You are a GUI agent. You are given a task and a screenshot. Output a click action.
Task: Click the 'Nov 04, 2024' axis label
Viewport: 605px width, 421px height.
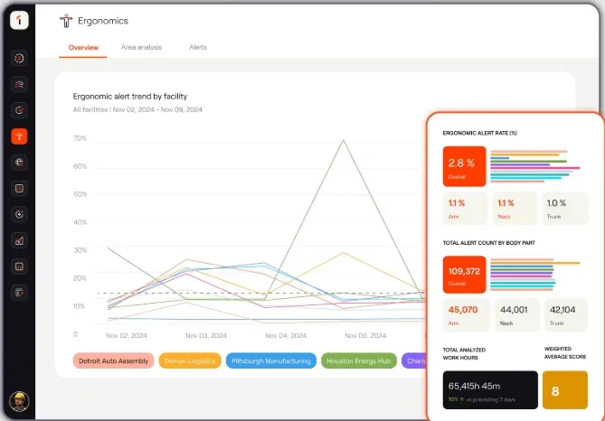click(x=286, y=336)
